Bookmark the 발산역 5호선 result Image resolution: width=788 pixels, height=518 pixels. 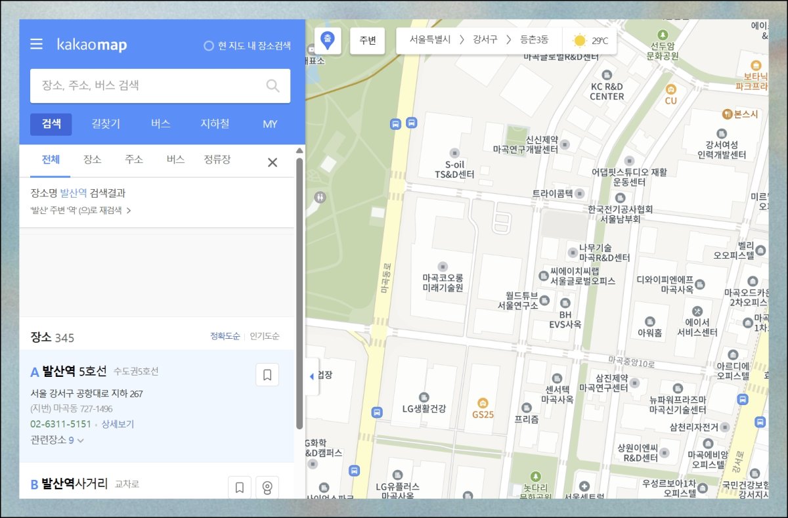pyautogui.click(x=267, y=375)
